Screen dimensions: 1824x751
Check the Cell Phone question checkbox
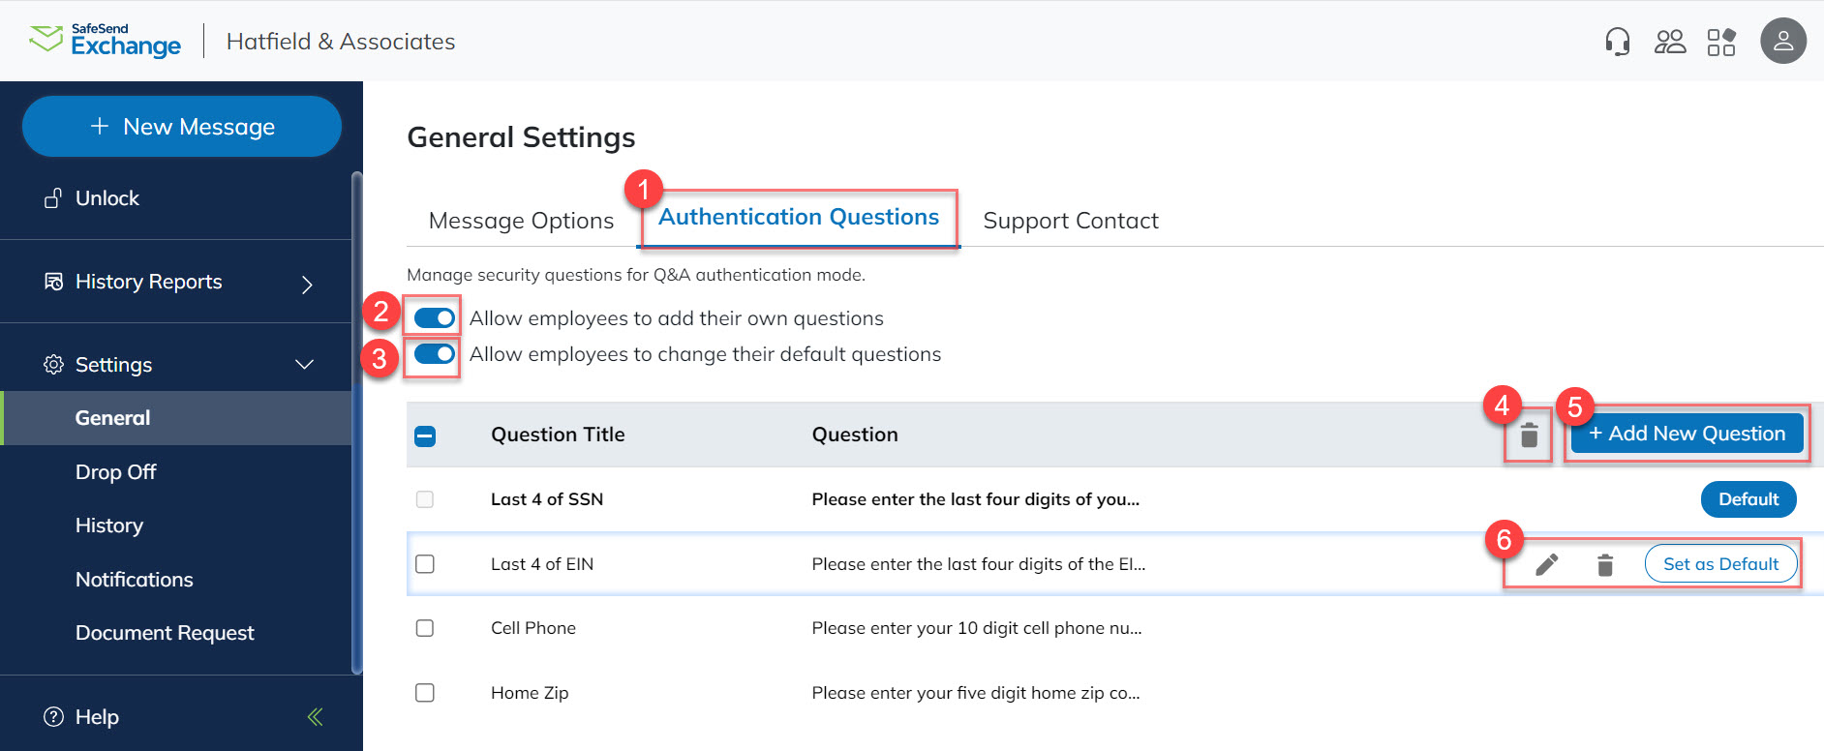[424, 628]
